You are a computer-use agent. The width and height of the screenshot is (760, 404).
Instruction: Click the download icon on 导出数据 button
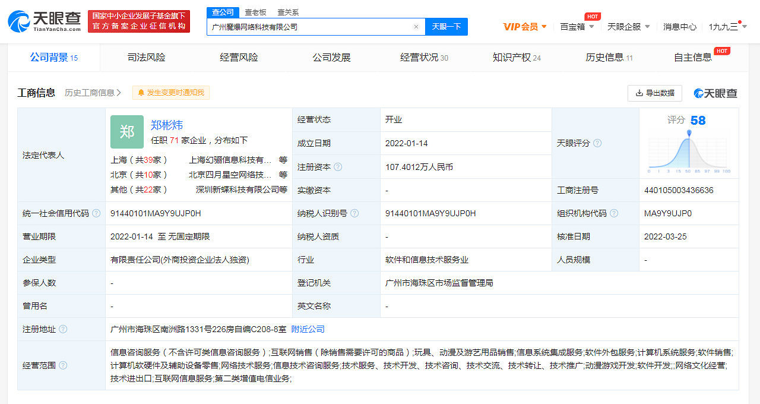coord(640,93)
